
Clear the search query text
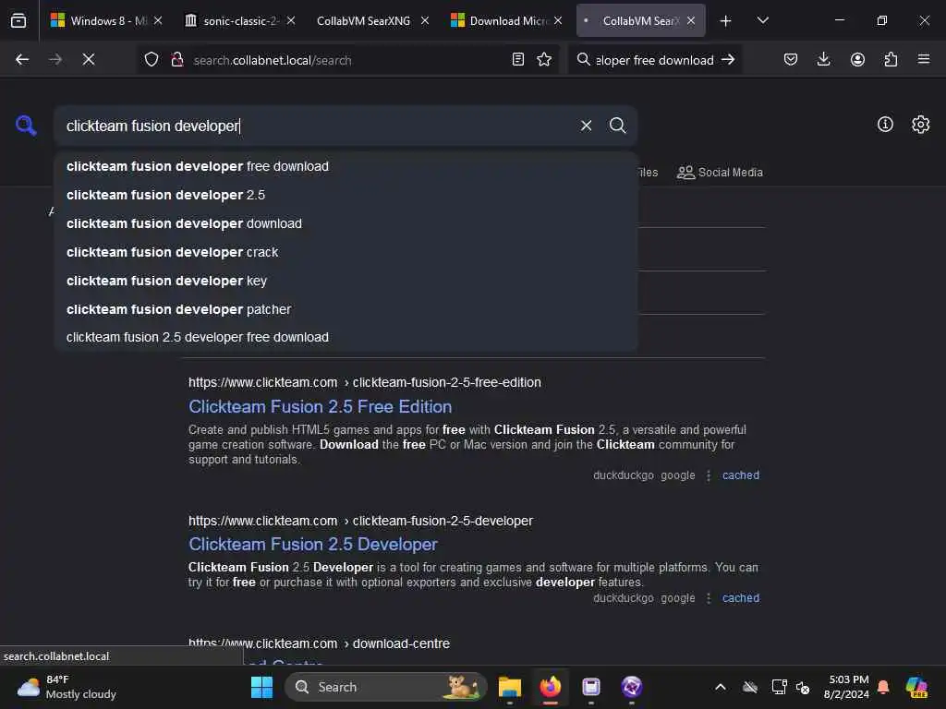[586, 126]
